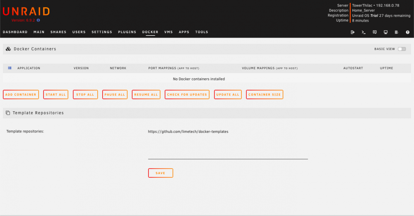
Task: Toggle the Basic View switch
Action: [402, 49]
